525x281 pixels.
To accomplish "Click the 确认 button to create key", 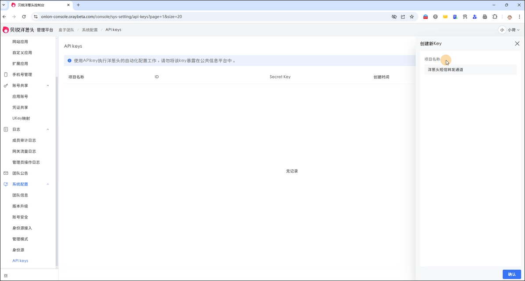I will point(511,274).
